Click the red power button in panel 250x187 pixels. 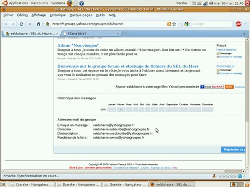(247, 3)
